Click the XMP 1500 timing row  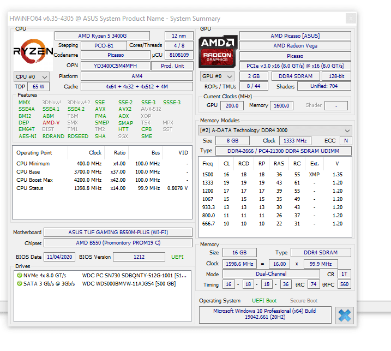pos(274,175)
